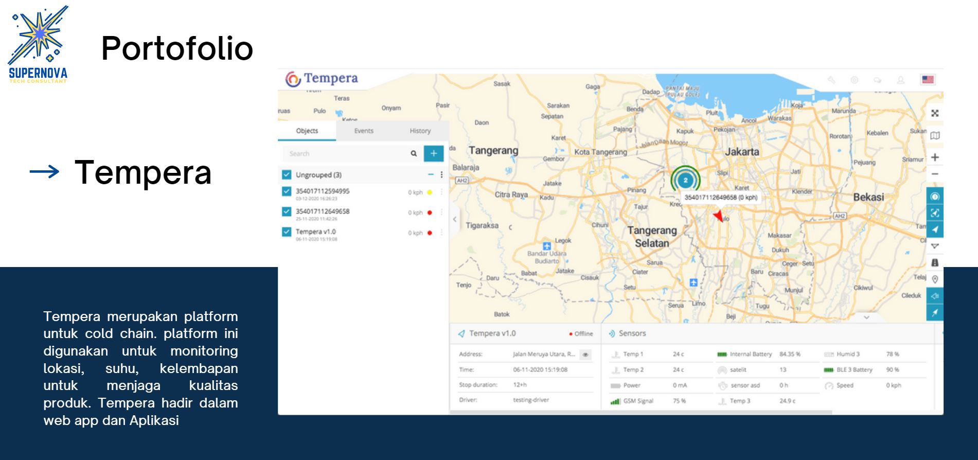Open the three-dot menu for 354017112649658
The width and height of the screenshot is (978, 460).
click(441, 213)
